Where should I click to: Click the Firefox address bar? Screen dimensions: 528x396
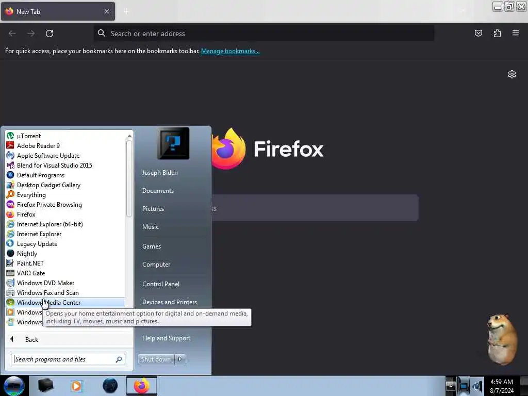pyautogui.click(x=264, y=34)
